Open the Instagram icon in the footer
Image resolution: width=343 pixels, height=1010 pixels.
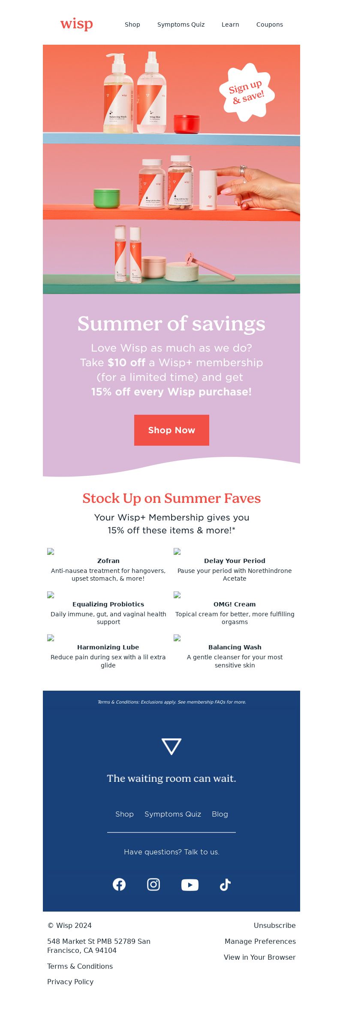[153, 885]
